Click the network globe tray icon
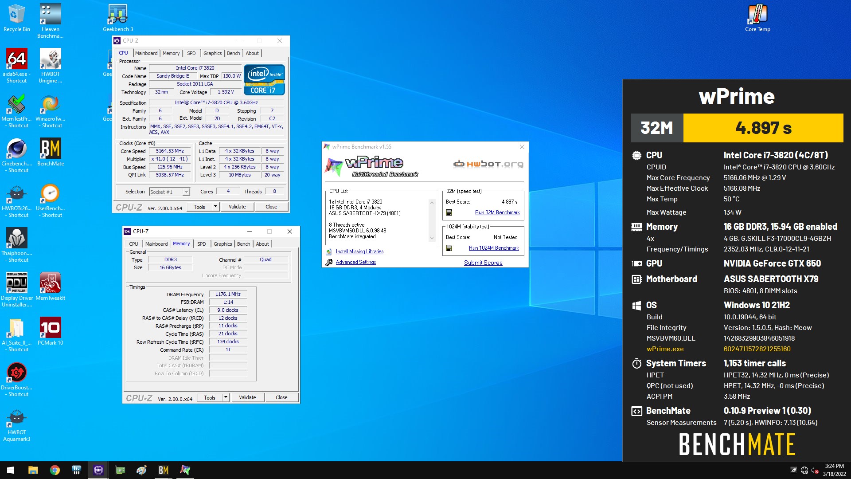 coord(804,470)
